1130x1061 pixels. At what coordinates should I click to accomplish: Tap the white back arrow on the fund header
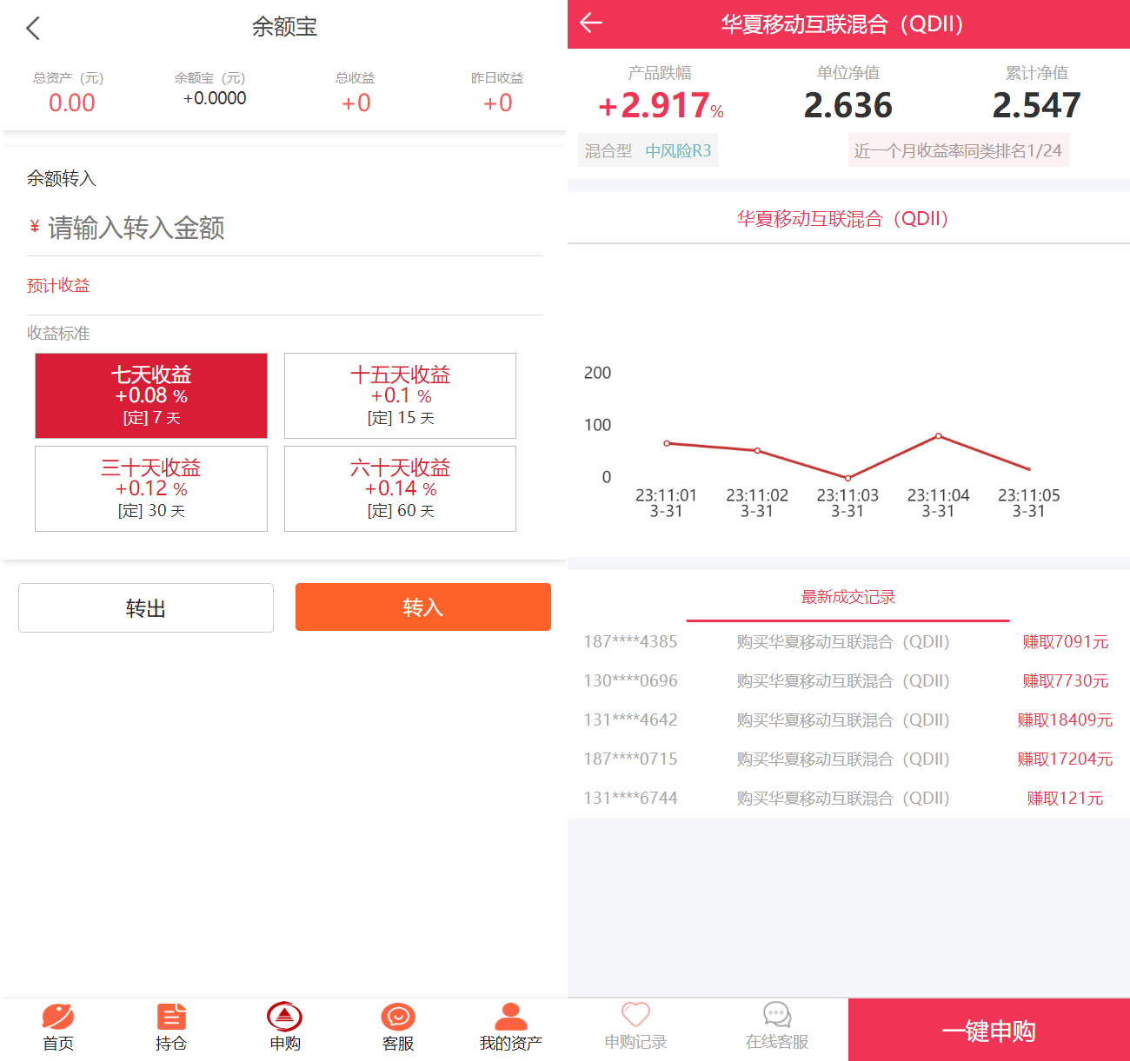click(x=590, y=24)
